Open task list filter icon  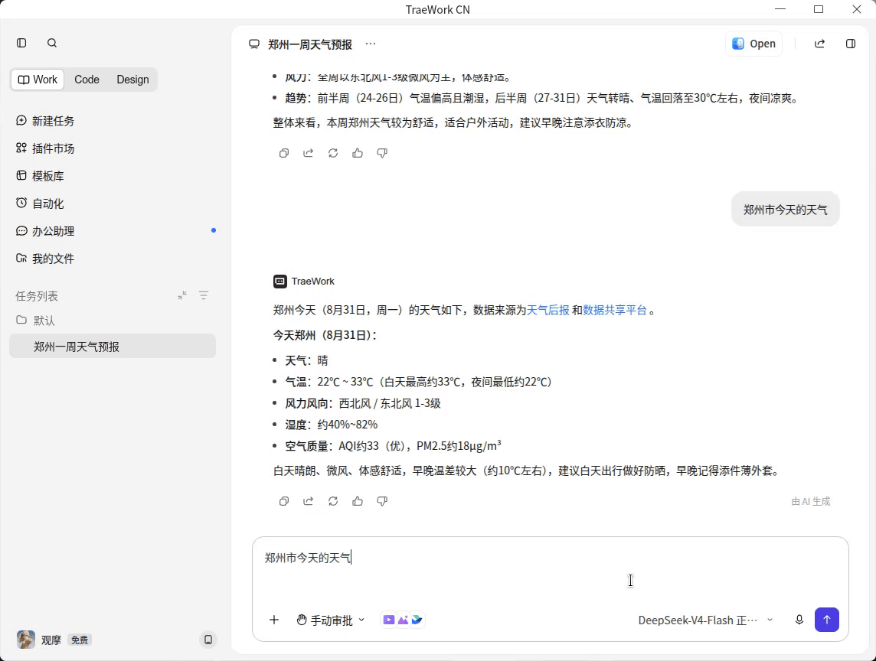[x=204, y=295]
